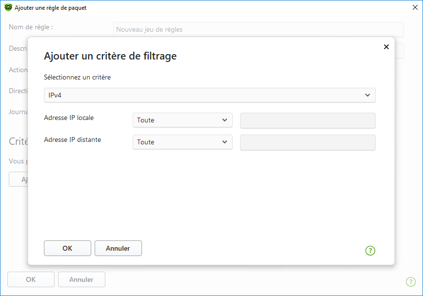Click the 'Adresse IP distante' label
Screen dimensions: 423x296
(72, 139)
